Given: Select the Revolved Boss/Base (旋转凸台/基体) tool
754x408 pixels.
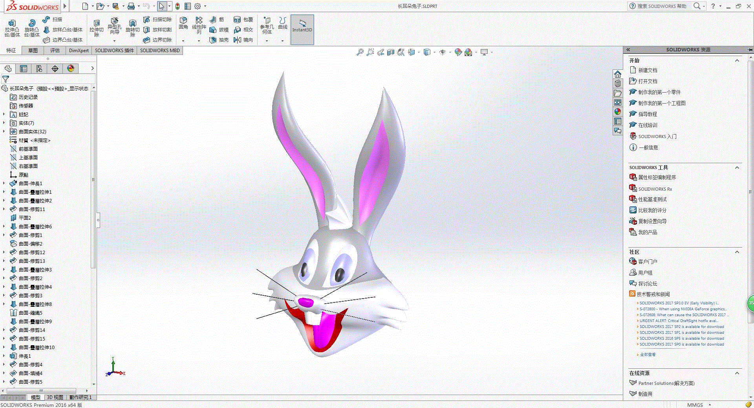Looking at the screenshot, I should tap(32, 28).
